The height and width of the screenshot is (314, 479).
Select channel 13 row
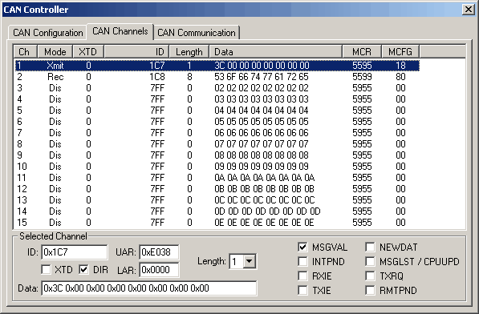(x=217, y=200)
